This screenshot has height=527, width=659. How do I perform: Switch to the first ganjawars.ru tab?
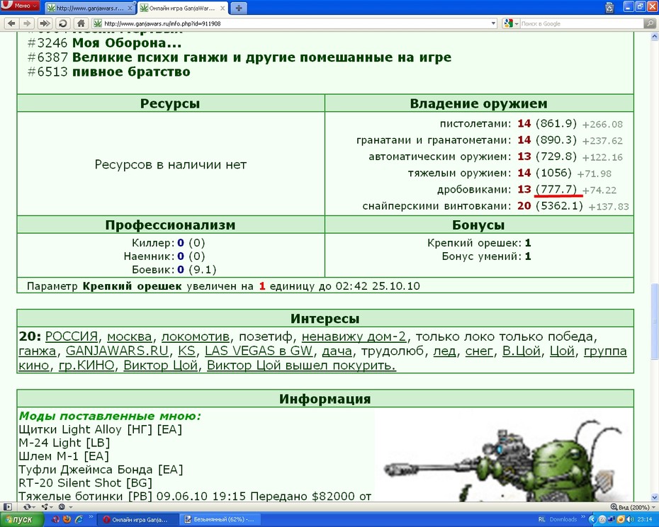[89, 8]
